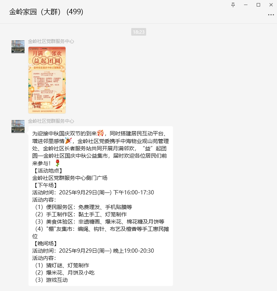Click the second sender's avatar picture

tap(18, 127)
